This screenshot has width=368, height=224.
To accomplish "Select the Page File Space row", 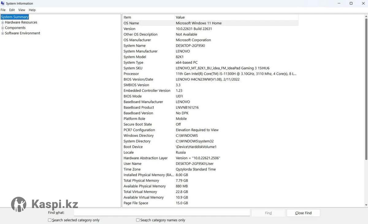I will 210,203.
